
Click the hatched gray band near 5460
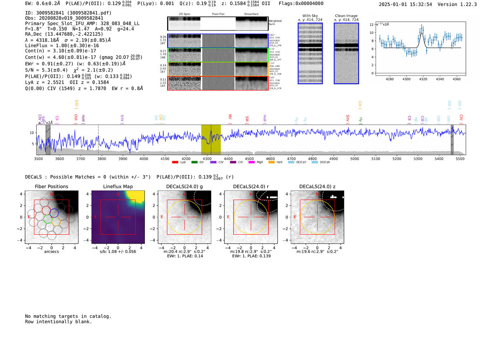[x=452, y=140]
